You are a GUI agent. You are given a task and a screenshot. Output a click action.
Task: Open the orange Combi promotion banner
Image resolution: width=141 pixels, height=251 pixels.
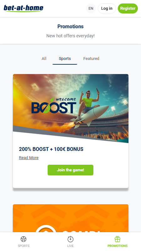(x=70, y=218)
